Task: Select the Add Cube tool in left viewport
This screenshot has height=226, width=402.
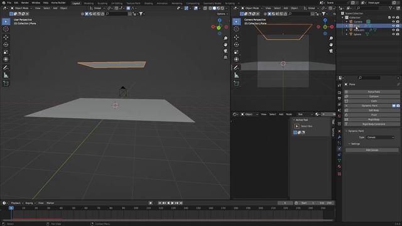Action: coord(6,83)
